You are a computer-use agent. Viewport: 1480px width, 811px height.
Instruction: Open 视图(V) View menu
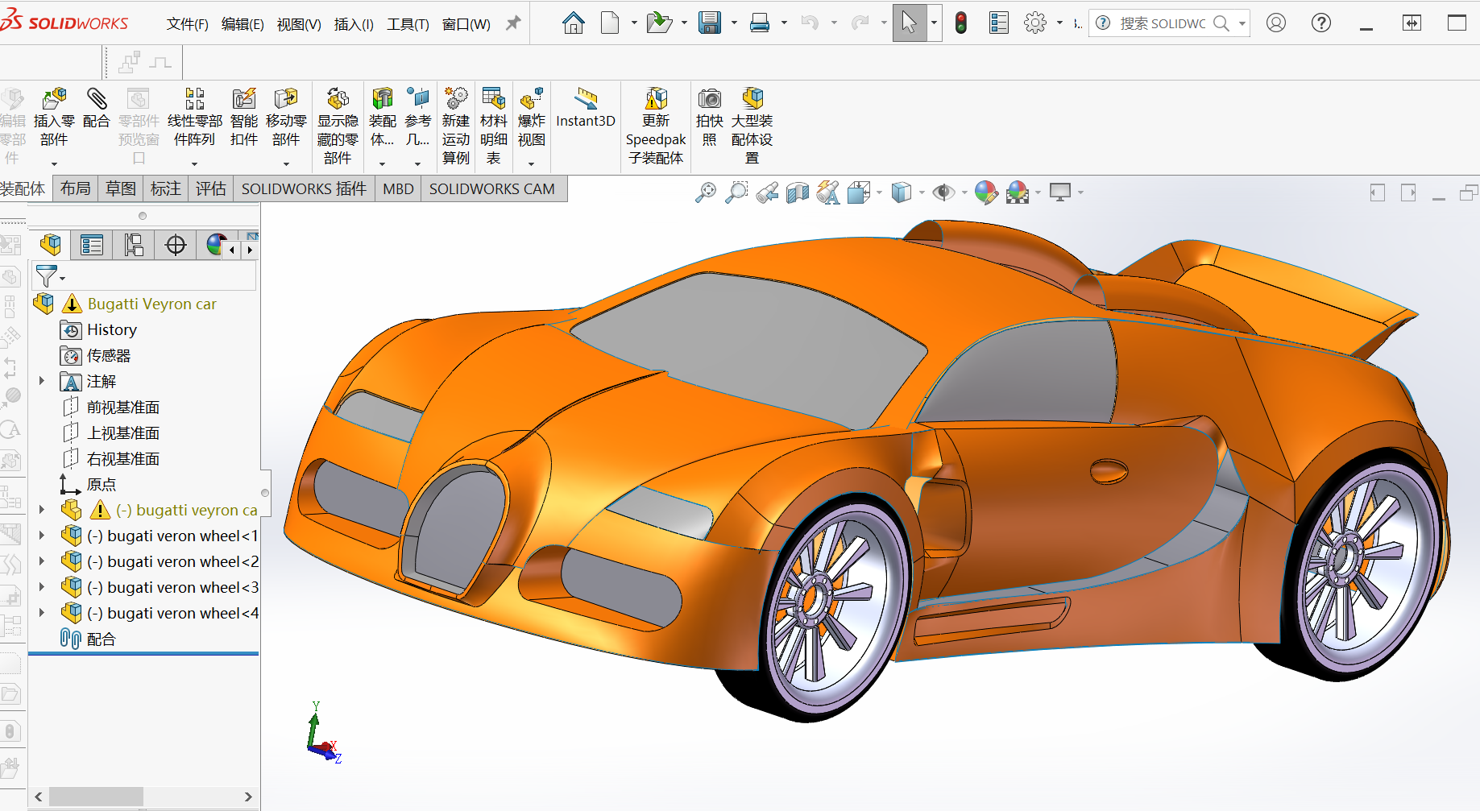click(x=299, y=24)
